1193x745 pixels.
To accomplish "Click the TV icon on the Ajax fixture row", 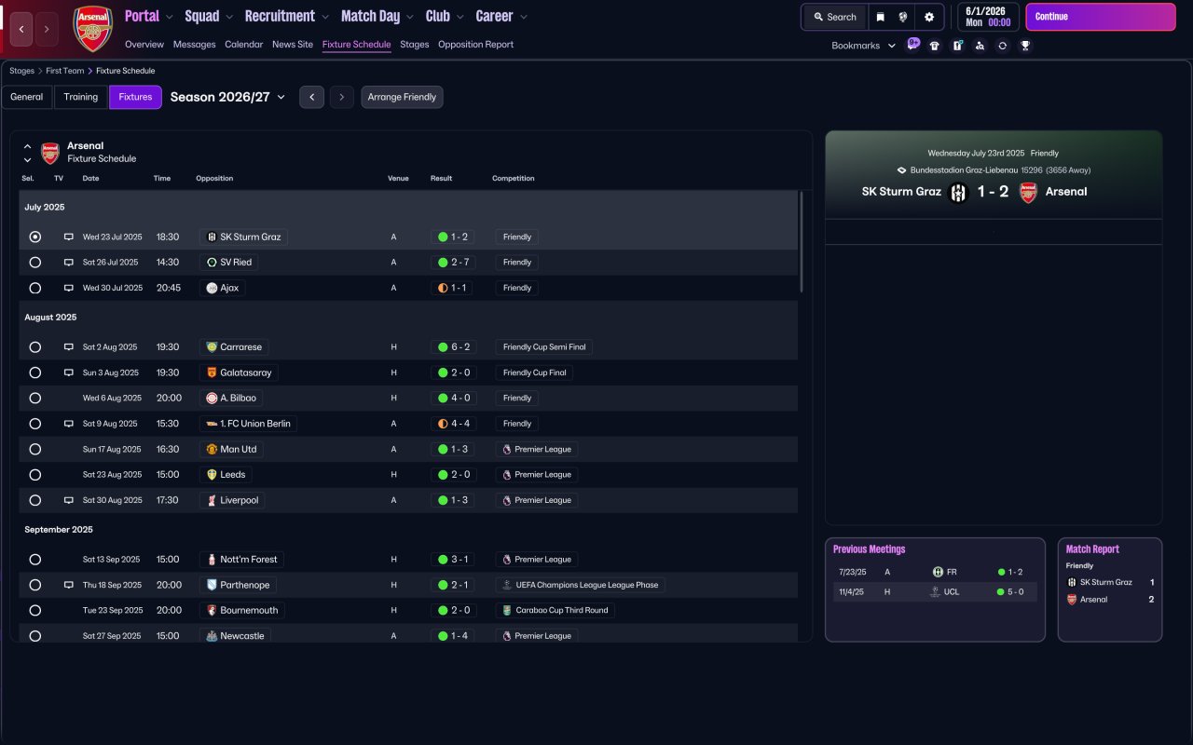I will pos(68,288).
